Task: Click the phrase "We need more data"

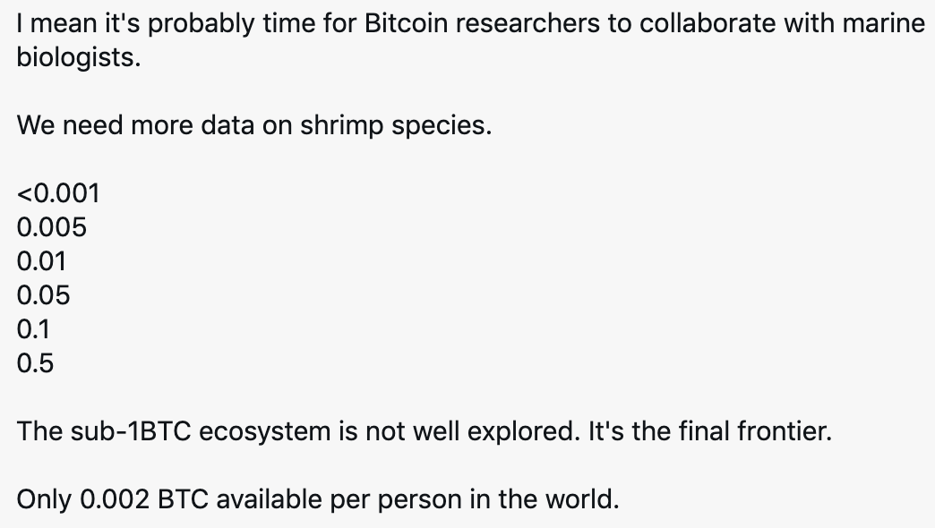Action: [x=135, y=126]
